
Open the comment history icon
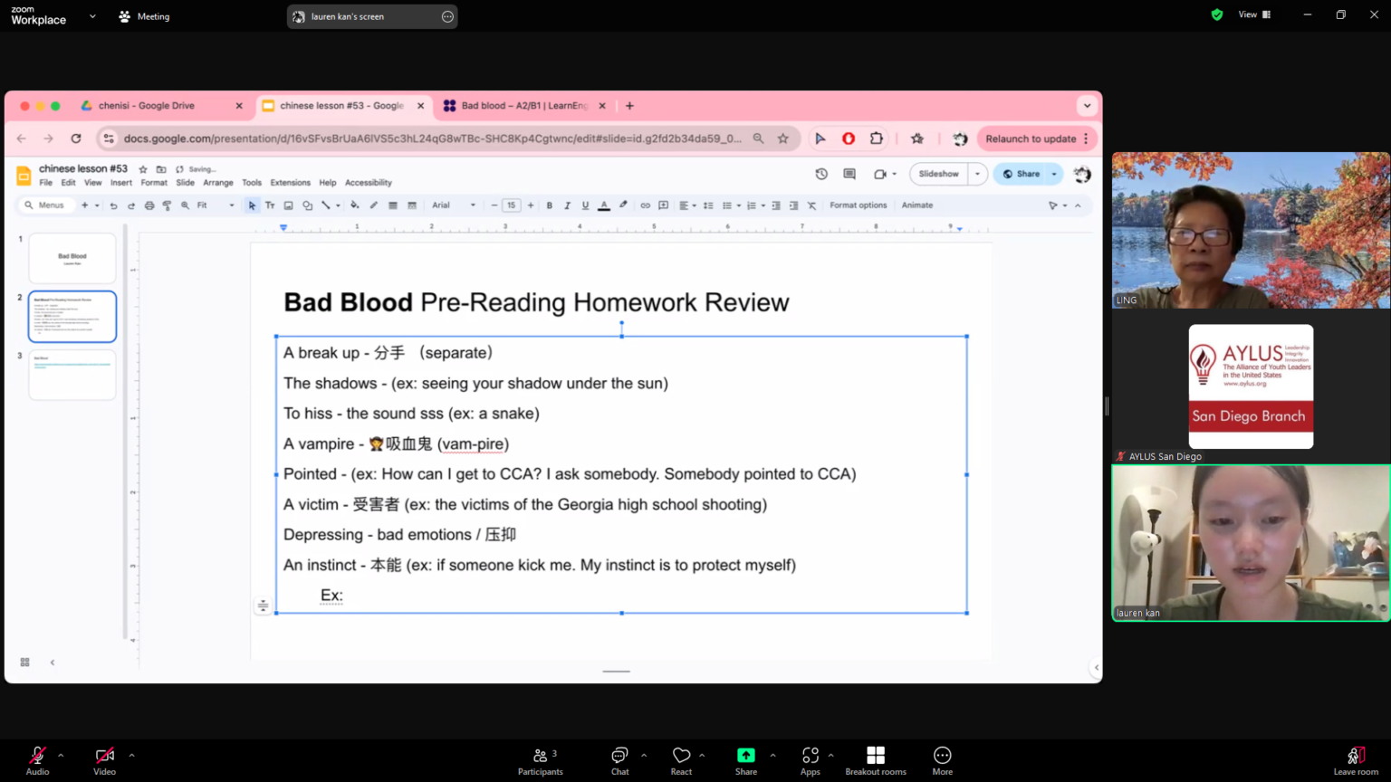tap(849, 174)
